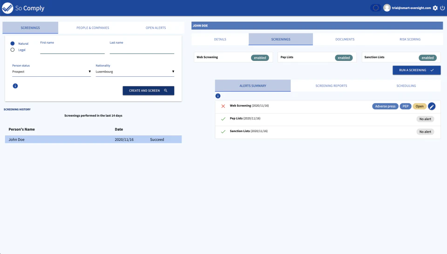Open the Person status dropdown
This screenshot has width=447, height=254.
(x=51, y=72)
